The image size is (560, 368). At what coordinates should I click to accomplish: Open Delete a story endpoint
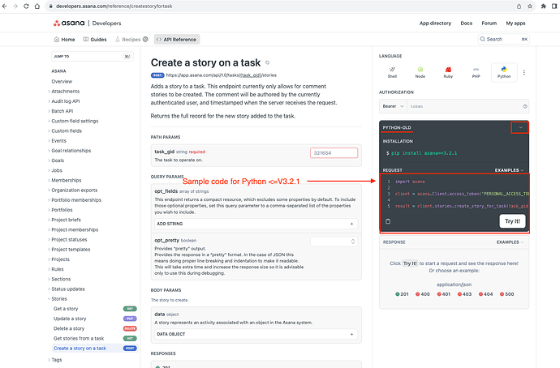(69, 328)
